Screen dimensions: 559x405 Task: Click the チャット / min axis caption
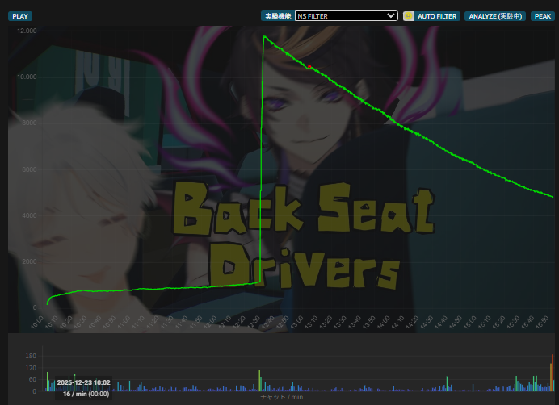click(x=282, y=397)
